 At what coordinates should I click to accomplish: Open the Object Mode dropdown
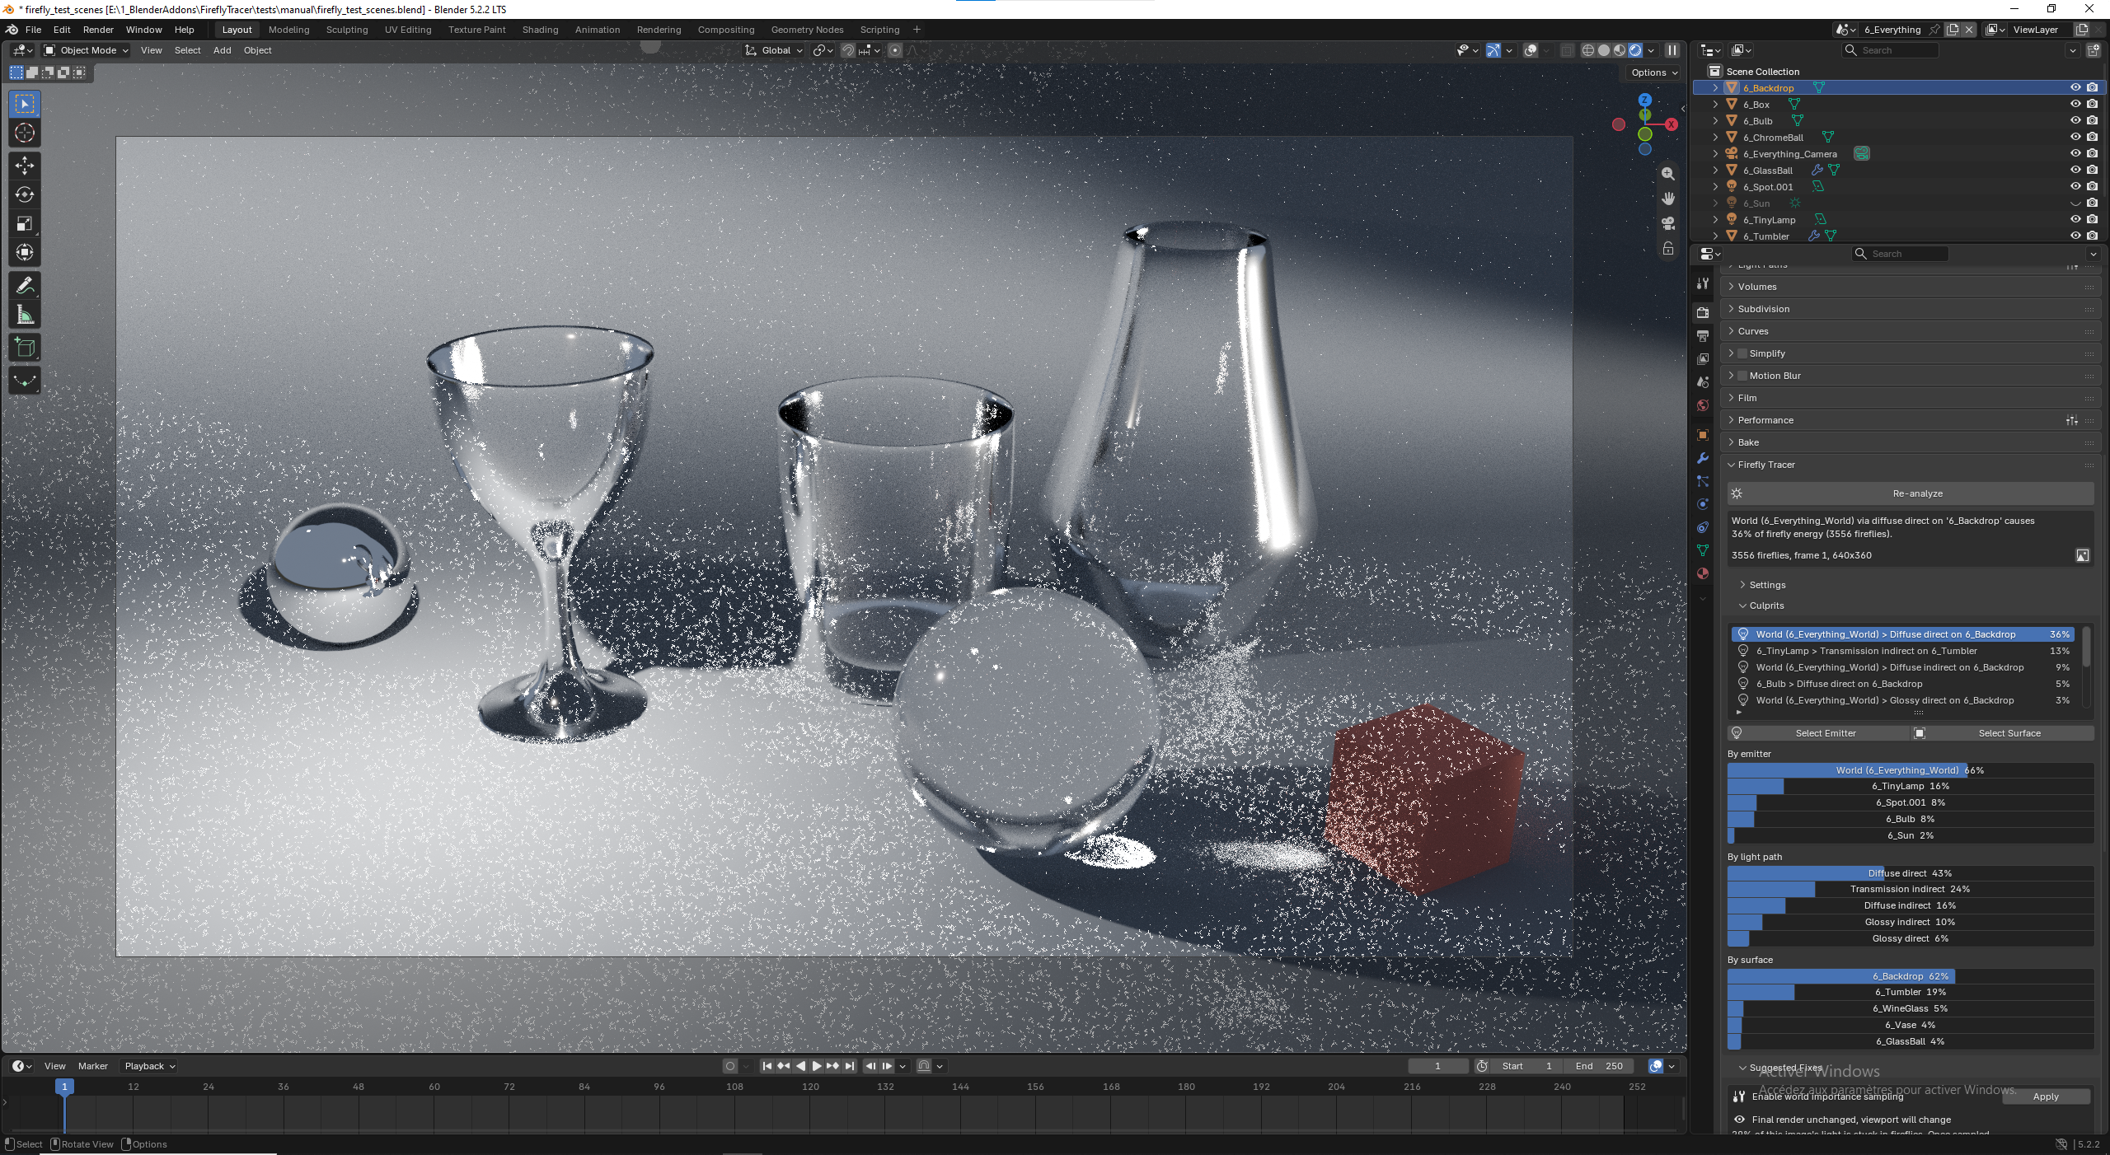(87, 50)
